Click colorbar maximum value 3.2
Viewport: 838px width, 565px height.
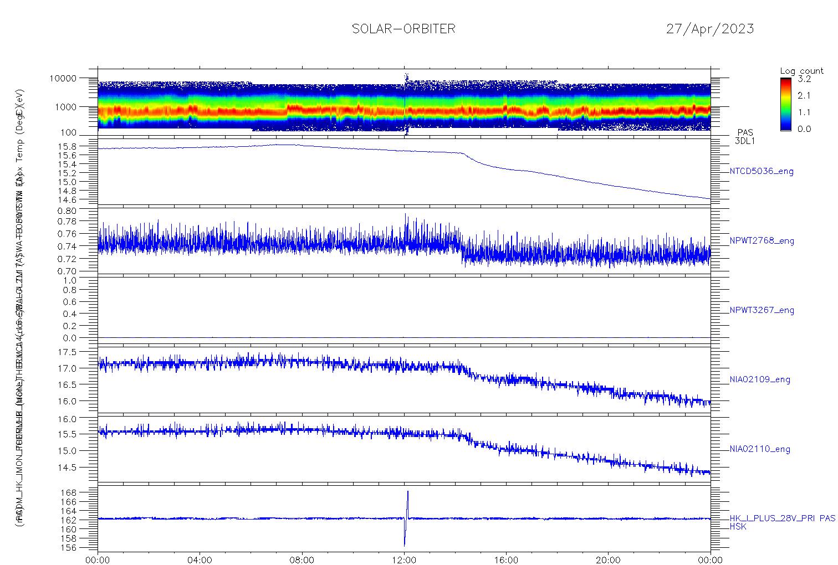tap(804, 80)
